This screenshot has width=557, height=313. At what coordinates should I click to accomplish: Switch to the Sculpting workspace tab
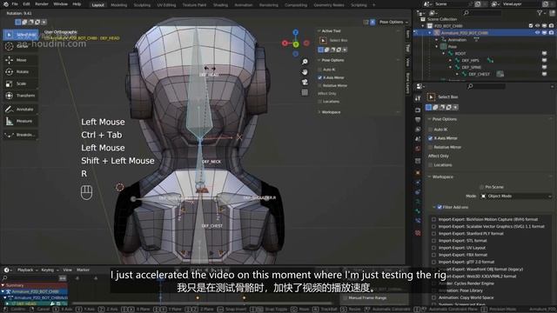(142, 5)
